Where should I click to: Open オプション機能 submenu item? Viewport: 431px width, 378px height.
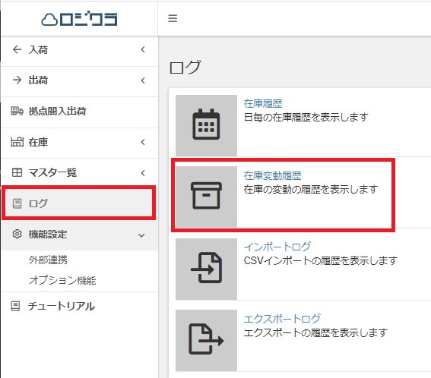(x=62, y=280)
